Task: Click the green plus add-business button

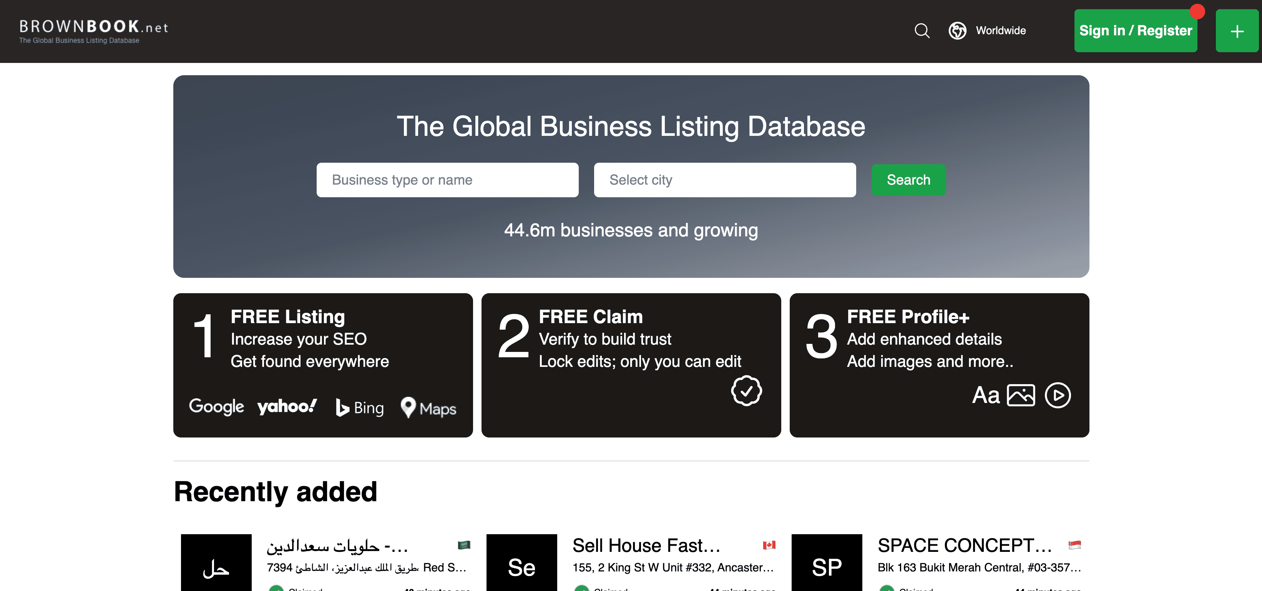Action: tap(1237, 31)
